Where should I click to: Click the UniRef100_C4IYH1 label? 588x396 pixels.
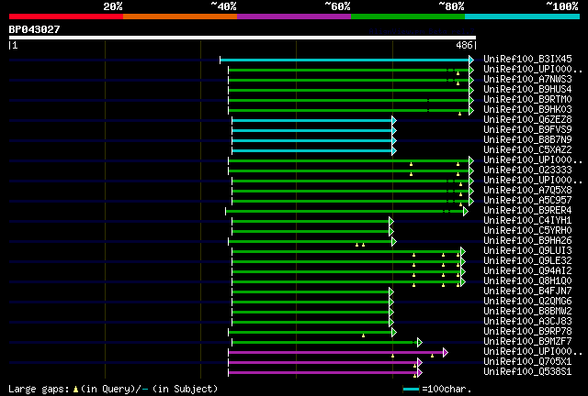tap(527, 221)
